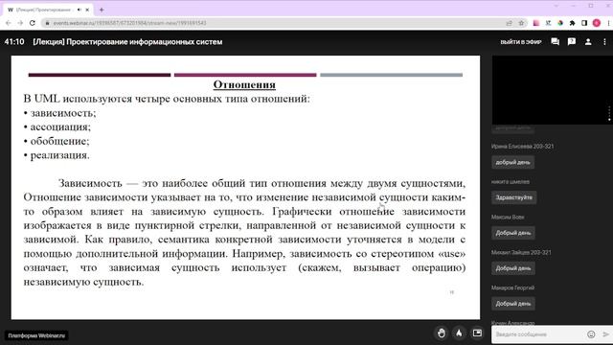Click the browser address bar URL
This screenshot has height=345, width=613.
tap(130, 23)
